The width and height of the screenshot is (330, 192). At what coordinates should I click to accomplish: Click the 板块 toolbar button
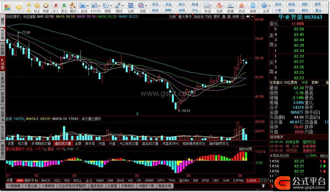pyautogui.click(x=278, y=4)
